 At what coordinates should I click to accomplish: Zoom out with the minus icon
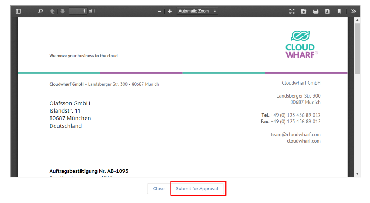(159, 11)
